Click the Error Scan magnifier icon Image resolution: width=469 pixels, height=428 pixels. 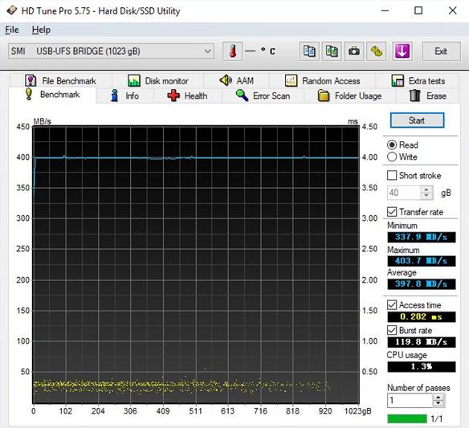[242, 96]
